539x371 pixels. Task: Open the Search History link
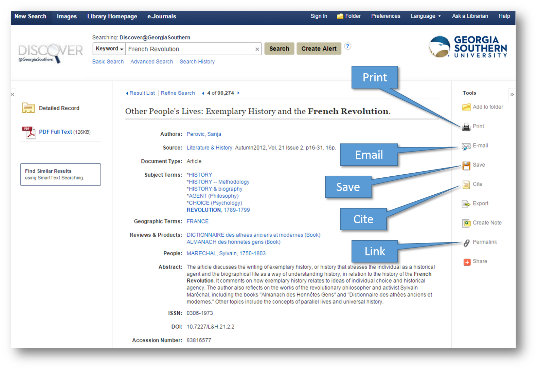197,62
